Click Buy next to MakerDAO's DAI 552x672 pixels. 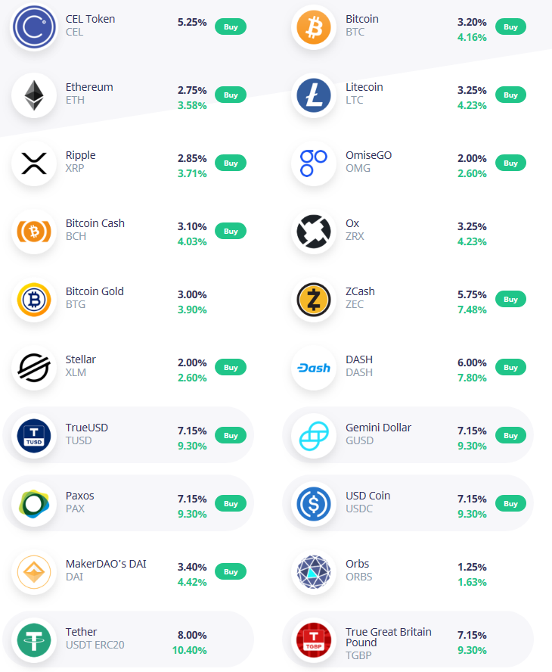click(231, 571)
